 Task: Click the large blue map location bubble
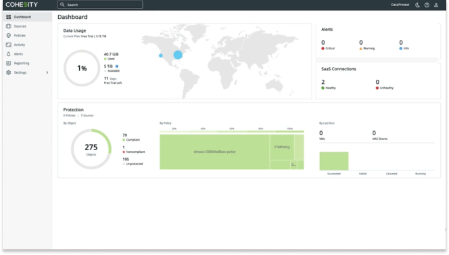[x=178, y=54]
